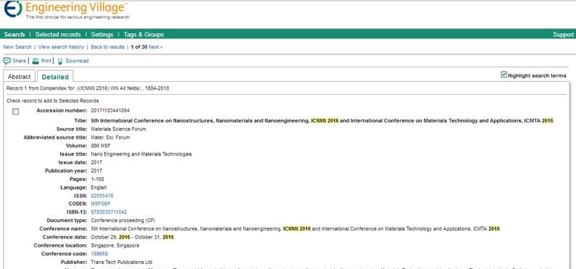Click pages value 1-168

(98, 179)
